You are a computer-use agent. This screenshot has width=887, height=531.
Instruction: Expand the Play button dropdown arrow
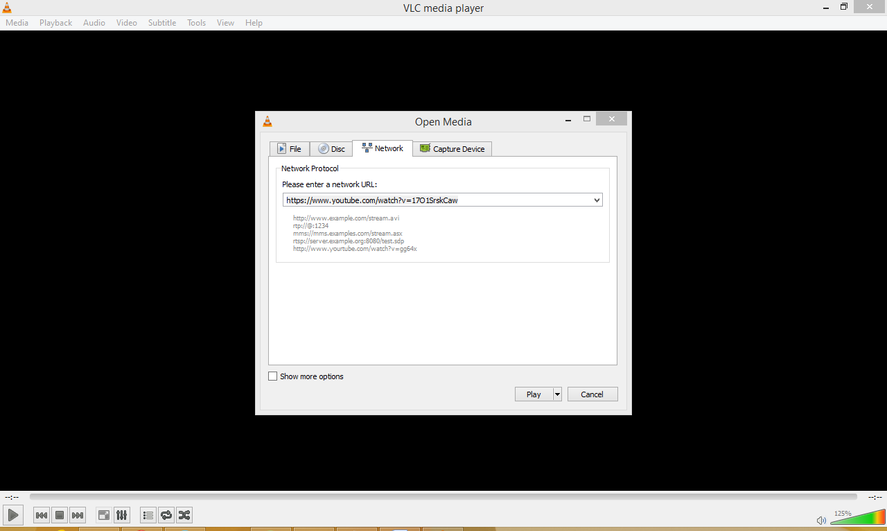click(557, 394)
